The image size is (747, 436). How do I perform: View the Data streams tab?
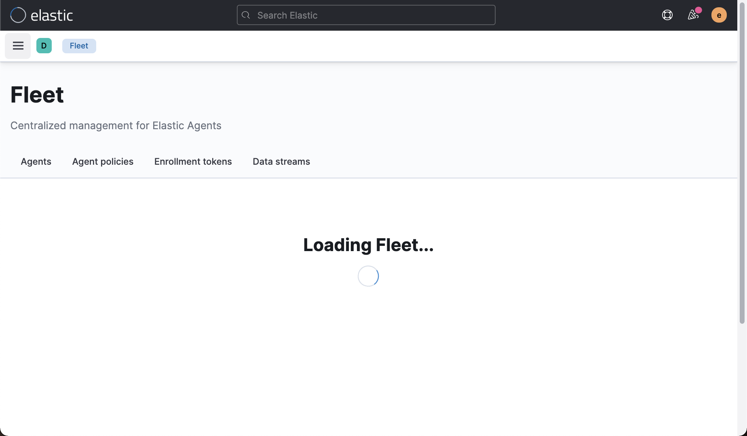point(281,161)
